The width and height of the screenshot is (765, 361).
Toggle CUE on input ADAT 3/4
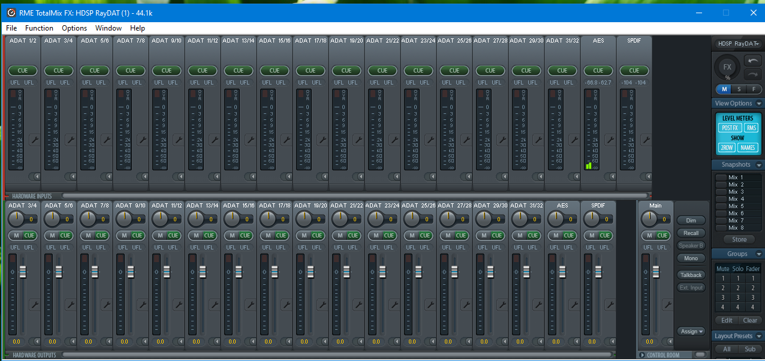click(x=59, y=70)
